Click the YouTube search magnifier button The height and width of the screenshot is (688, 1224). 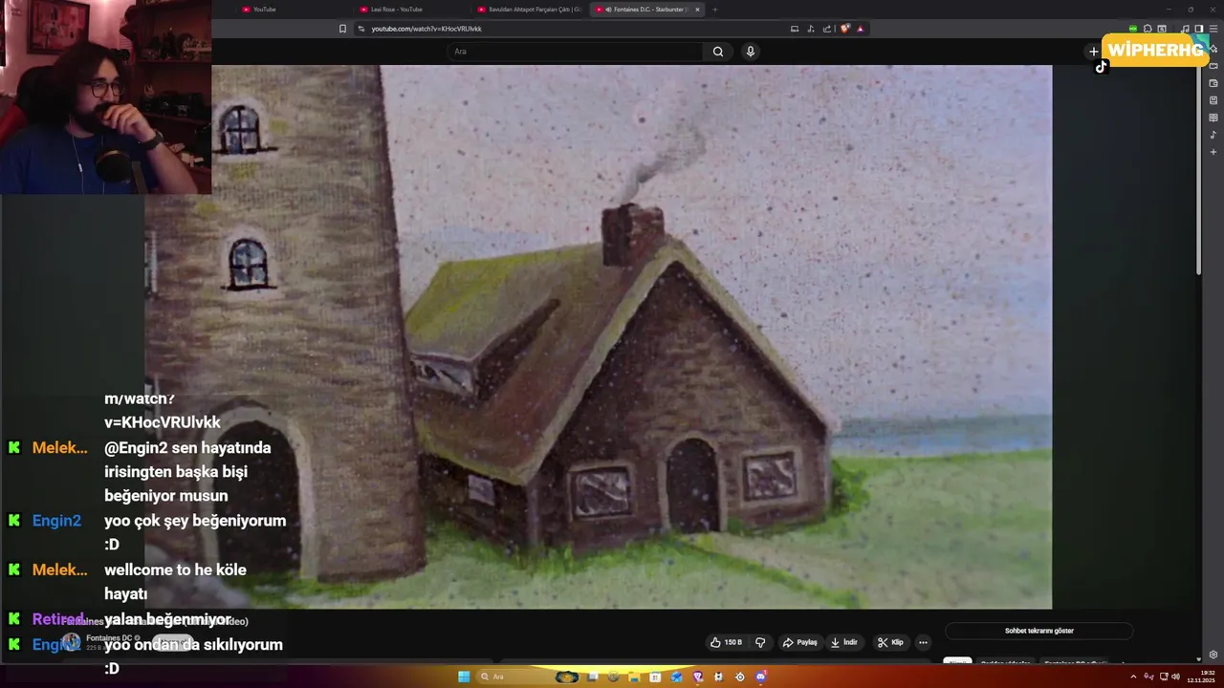pos(718,52)
